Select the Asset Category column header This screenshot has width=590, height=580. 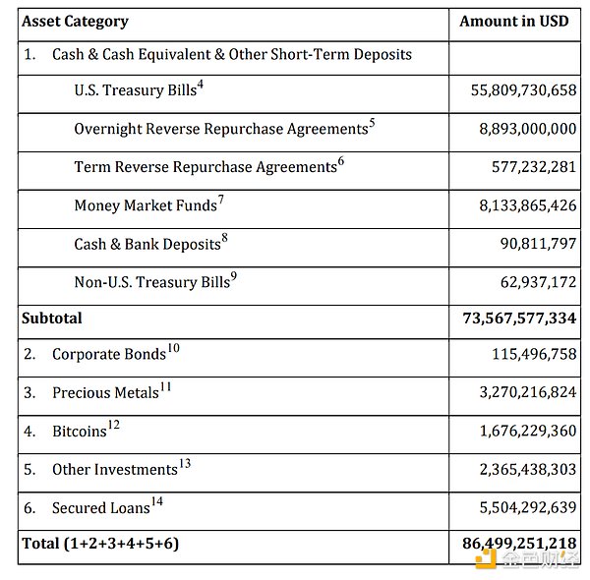click(x=75, y=21)
